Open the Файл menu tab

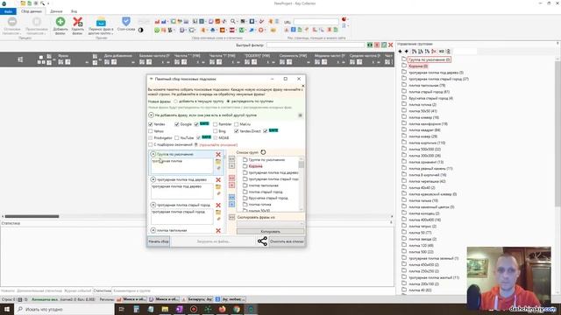point(8,11)
